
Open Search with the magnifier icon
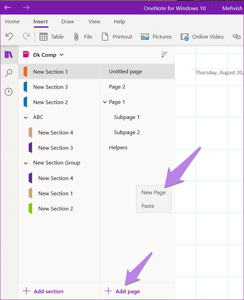[x=8, y=73]
